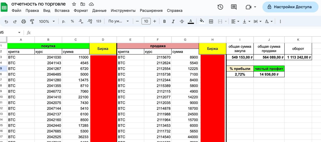Open the font family dropdown По ум...
The image size is (321, 142).
pyautogui.click(x=118, y=21)
